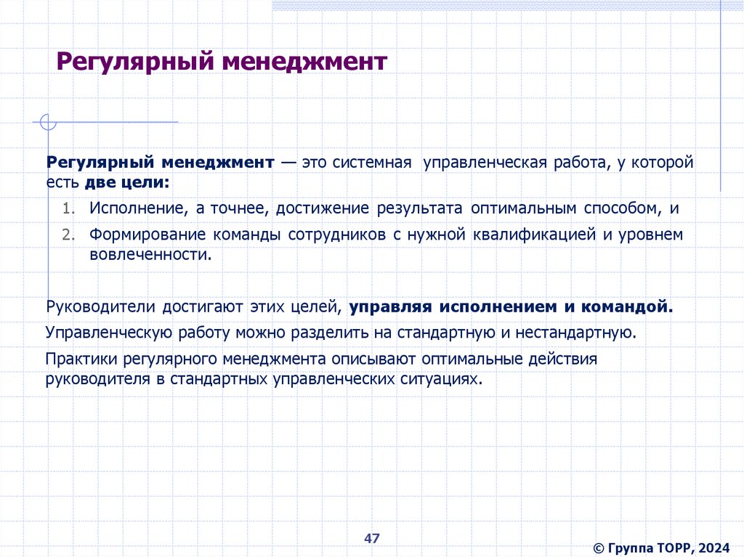Image resolution: width=744 pixels, height=557 pixels.
Task: Click the first goal starting 'Исполнение, а точнее'
Action: tap(384, 208)
